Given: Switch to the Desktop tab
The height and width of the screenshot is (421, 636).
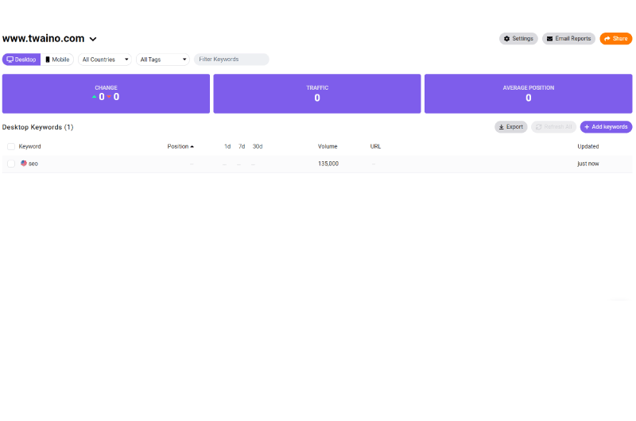Looking at the screenshot, I should click(21, 60).
